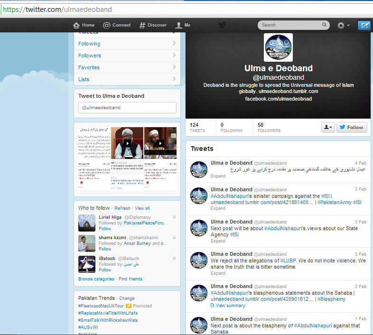Click the chevron beside Followers

pos(174,55)
